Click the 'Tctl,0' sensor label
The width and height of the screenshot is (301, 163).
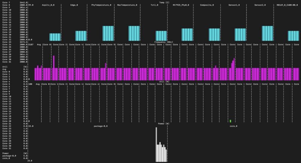154,5
